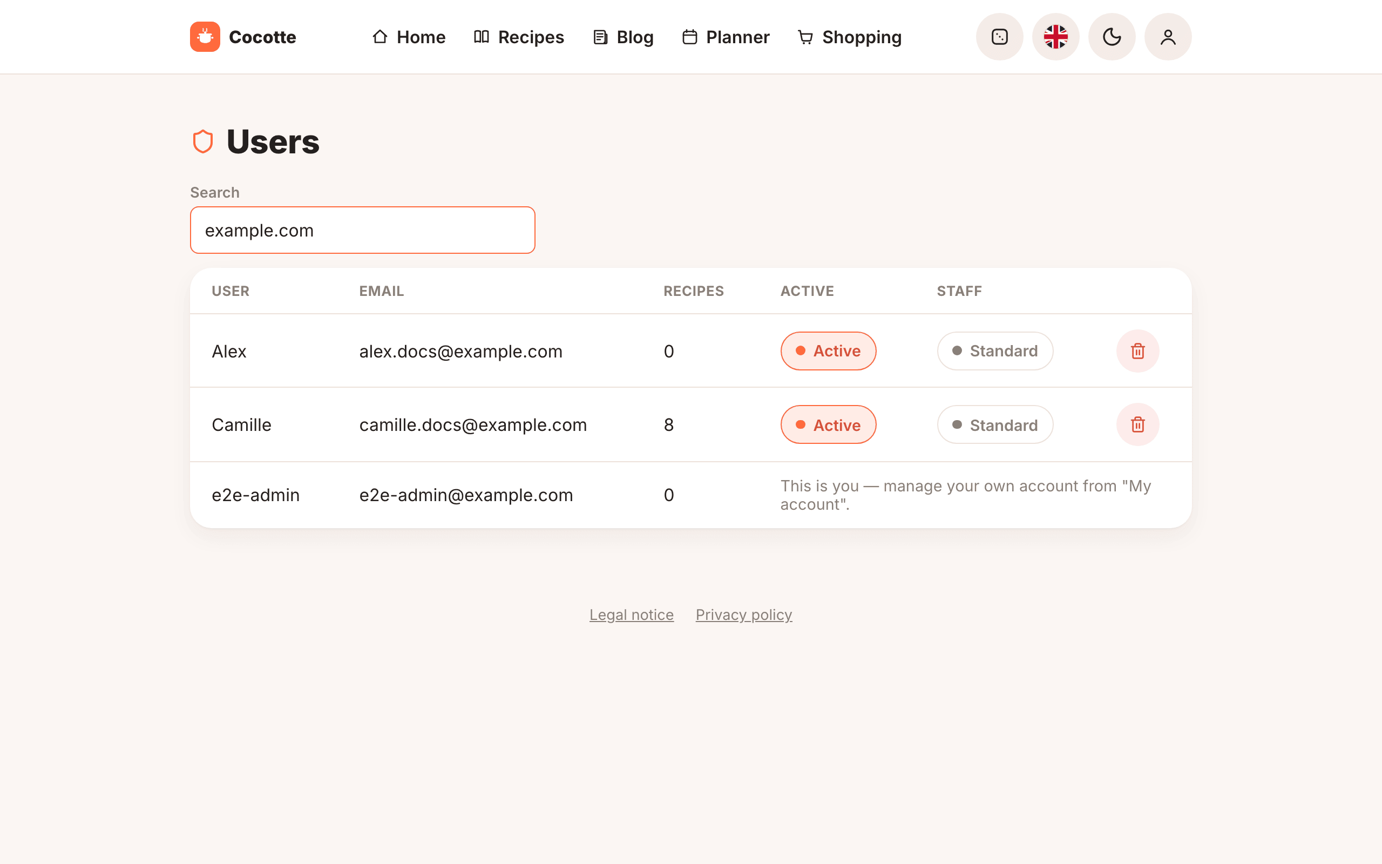Screen dimensions: 1382x864
Task: Open the user account icon menu
Action: click(1168, 37)
